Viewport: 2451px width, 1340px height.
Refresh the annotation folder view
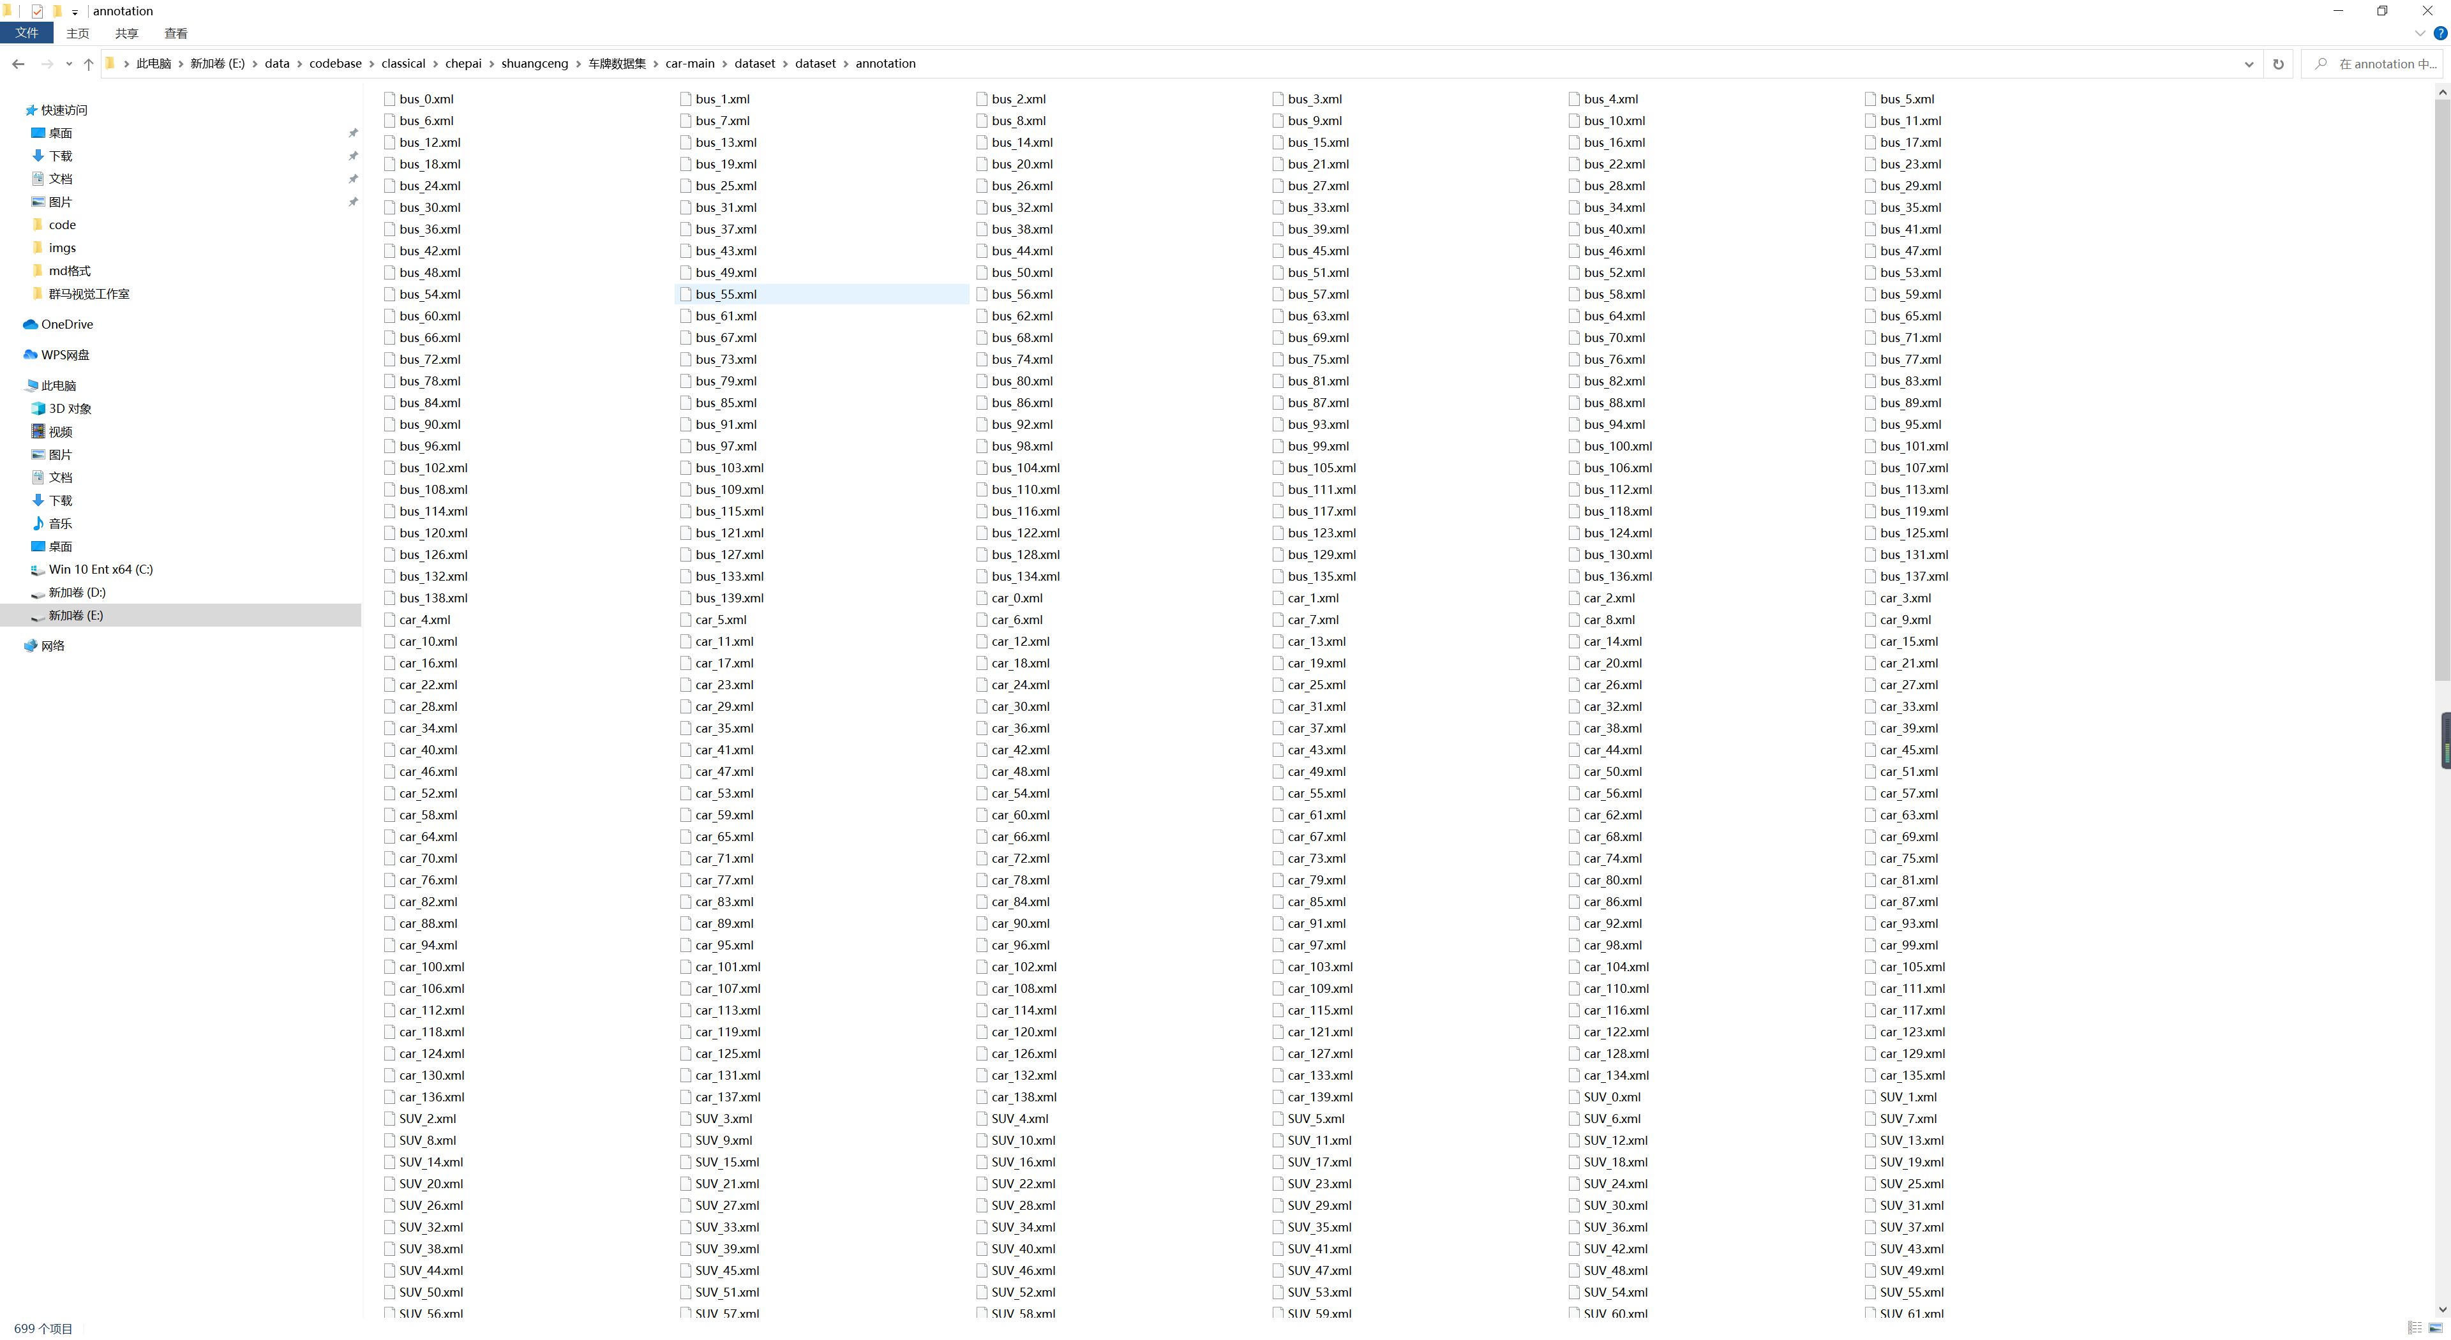click(x=2278, y=64)
